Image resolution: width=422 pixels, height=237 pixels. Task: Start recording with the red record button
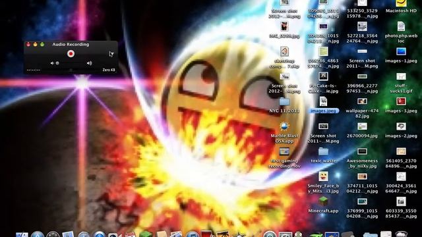pyautogui.click(x=71, y=54)
